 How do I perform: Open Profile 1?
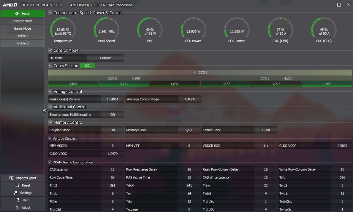click(x=23, y=36)
